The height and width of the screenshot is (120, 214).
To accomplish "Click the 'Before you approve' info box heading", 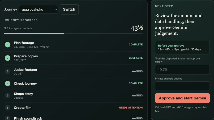I will (x=171, y=46).
